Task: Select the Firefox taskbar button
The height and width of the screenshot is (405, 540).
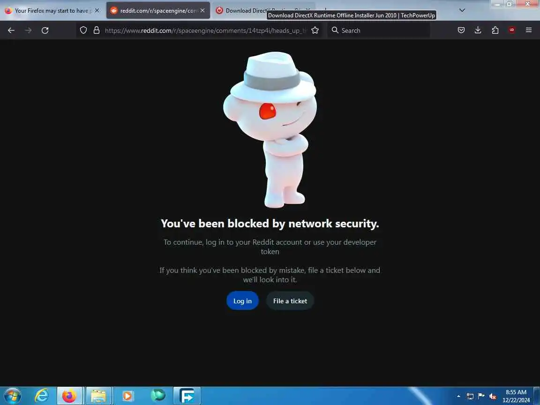Action: pyautogui.click(x=69, y=396)
